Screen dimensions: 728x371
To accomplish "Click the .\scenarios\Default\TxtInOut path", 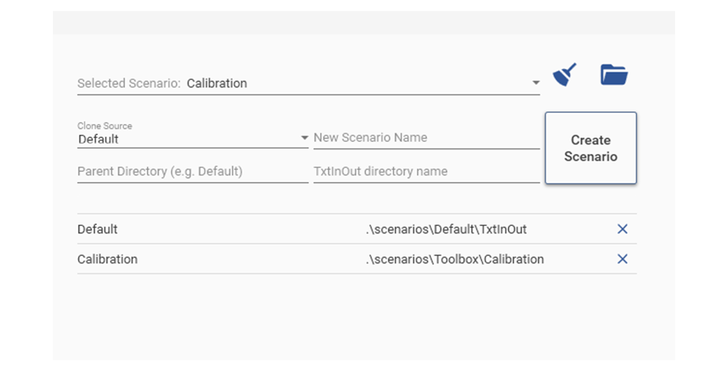I will tap(446, 230).
